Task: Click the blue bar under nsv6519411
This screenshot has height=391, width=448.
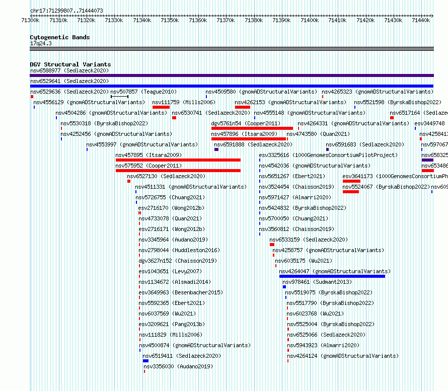Action: coord(145,361)
